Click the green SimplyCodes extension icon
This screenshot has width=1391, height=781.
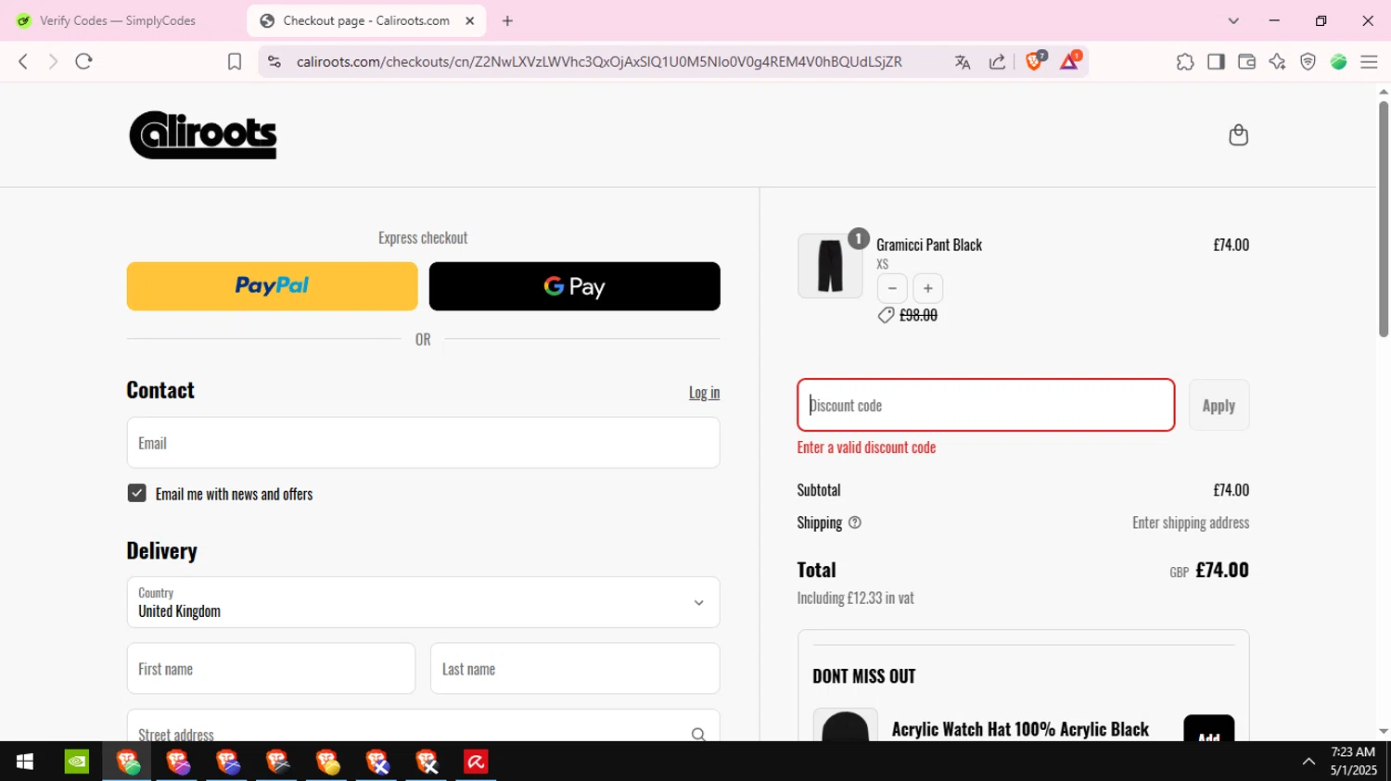click(1338, 62)
